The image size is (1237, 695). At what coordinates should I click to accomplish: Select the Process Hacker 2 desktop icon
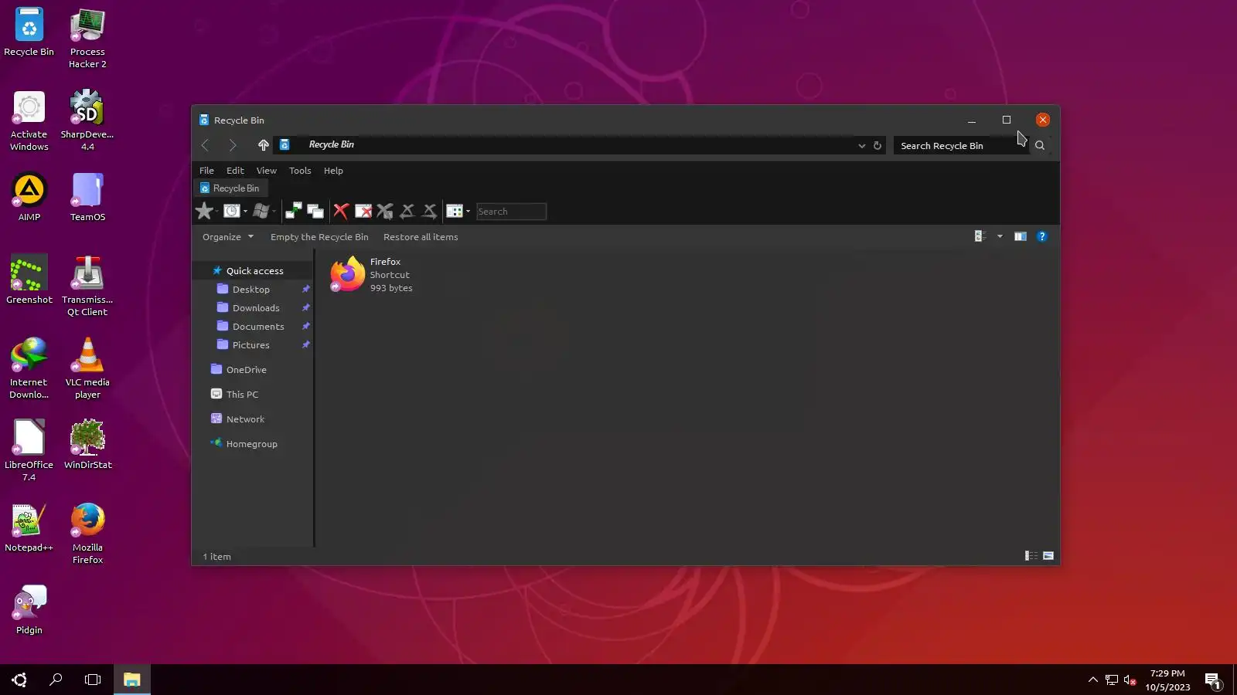click(87, 38)
